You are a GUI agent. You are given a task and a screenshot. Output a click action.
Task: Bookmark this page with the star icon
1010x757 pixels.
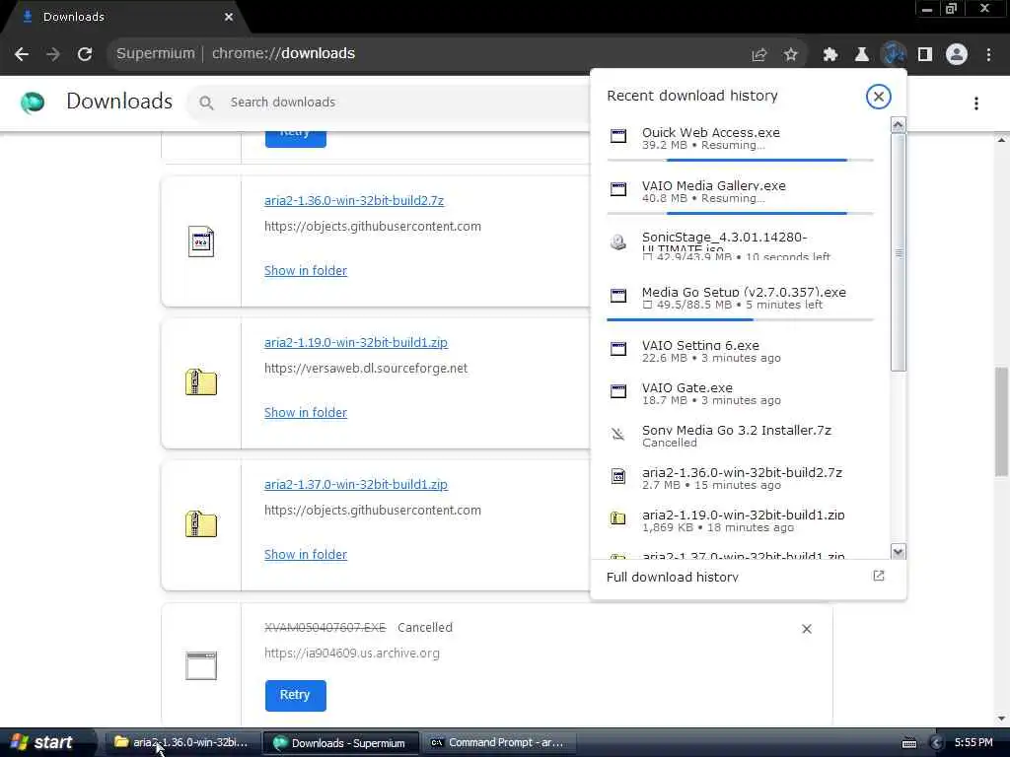tap(791, 55)
